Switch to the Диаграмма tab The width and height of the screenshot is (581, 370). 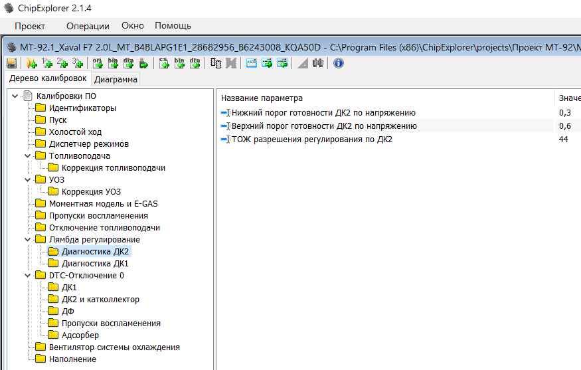[x=116, y=80]
